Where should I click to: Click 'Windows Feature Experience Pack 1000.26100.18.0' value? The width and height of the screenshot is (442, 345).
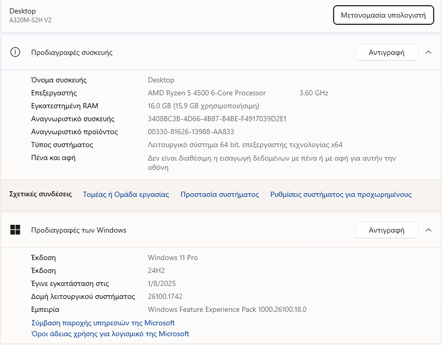tap(227, 309)
